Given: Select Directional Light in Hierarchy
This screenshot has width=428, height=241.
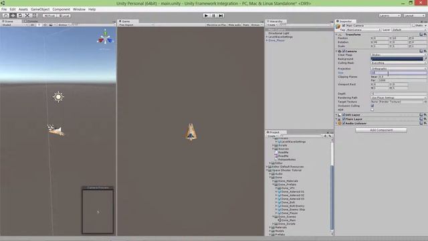Looking at the screenshot, I should 278,33.
